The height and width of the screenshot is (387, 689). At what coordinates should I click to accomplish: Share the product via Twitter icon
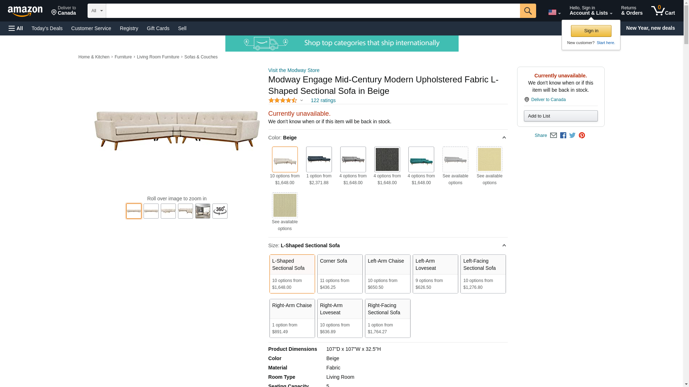pyautogui.click(x=572, y=135)
